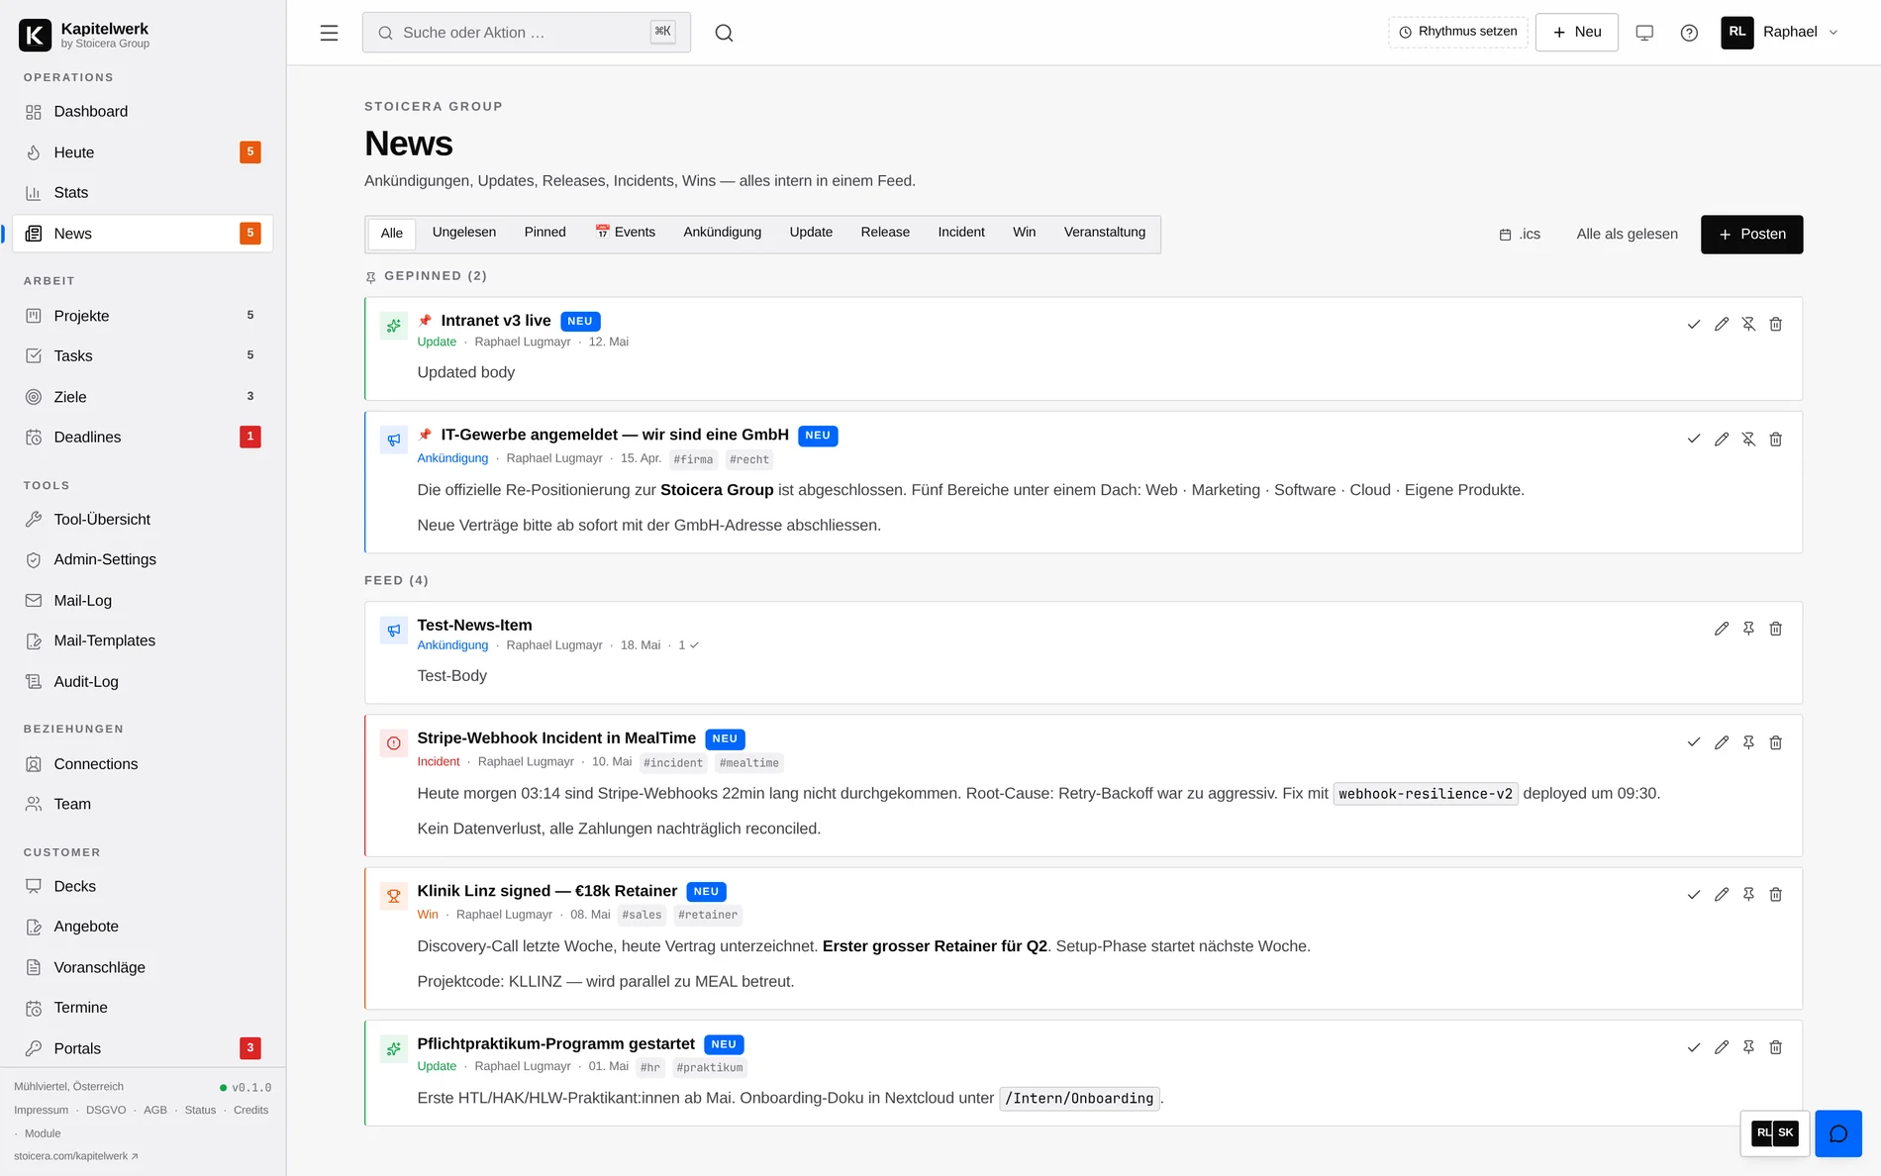Pin the Stripe-Webhook Incident post

(x=1748, y=742)
